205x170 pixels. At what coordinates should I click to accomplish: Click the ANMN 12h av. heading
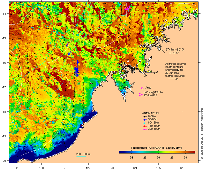coord(151,113)
